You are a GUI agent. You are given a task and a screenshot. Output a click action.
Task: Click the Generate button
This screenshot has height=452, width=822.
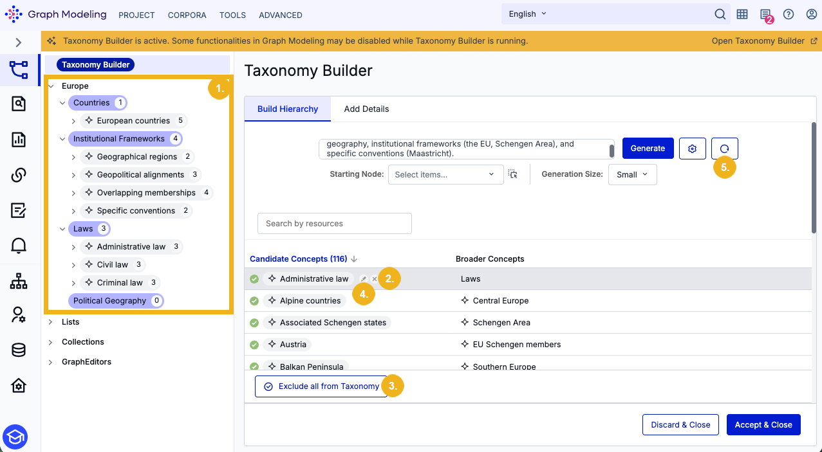(648, 149)
